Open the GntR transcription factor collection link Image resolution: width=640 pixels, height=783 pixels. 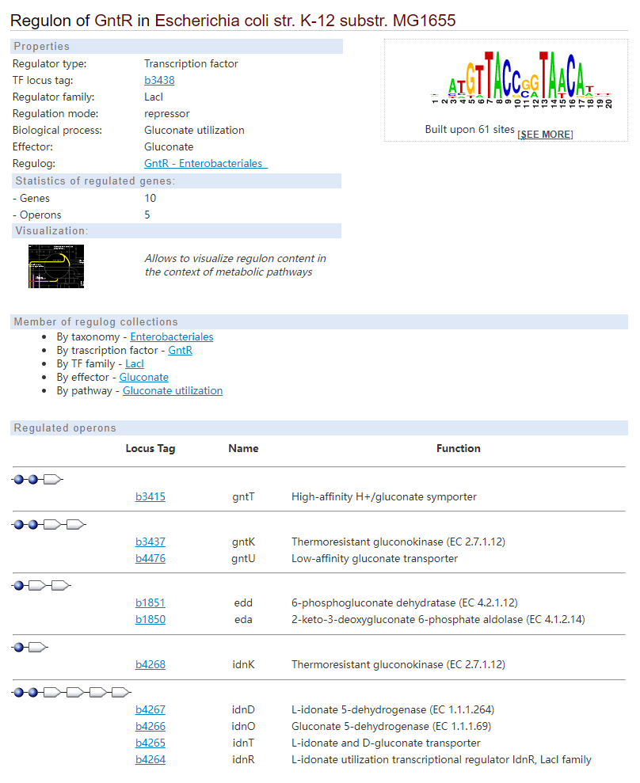point(180,350)
